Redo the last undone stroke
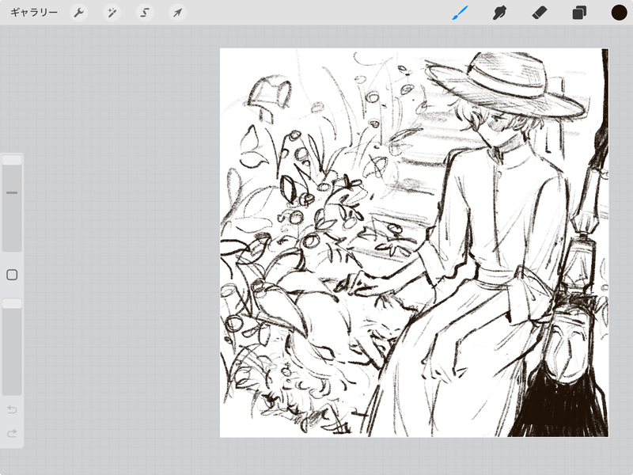The width and height of the screenshot is (633, 475). click(12, 433)
